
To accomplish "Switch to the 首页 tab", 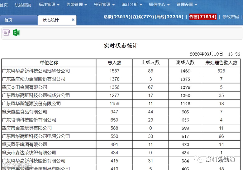I will click(x=19, y=20).
